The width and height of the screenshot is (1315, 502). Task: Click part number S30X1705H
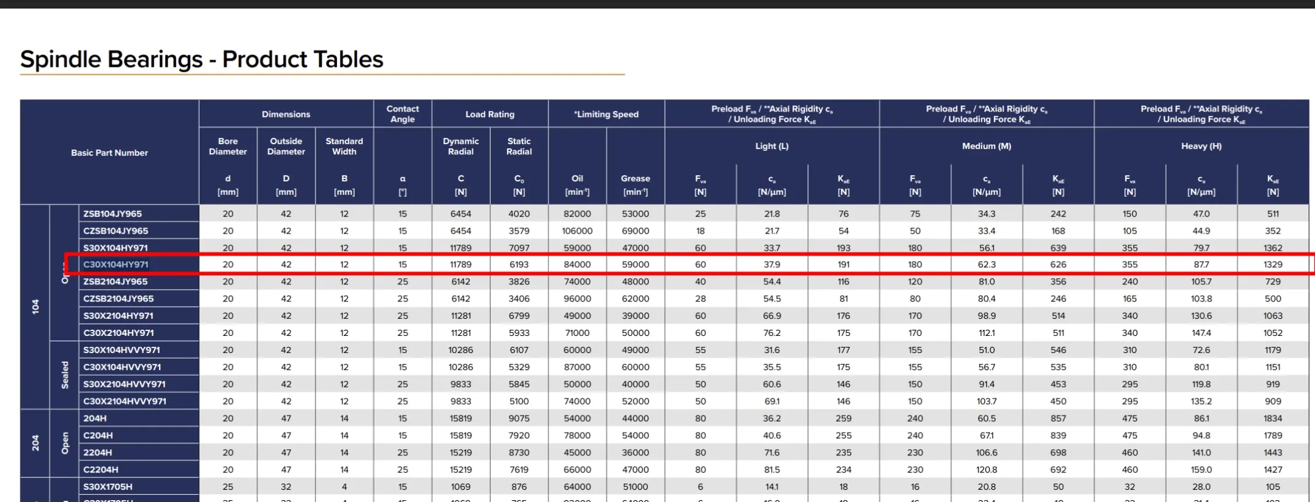tap(108, 487)
